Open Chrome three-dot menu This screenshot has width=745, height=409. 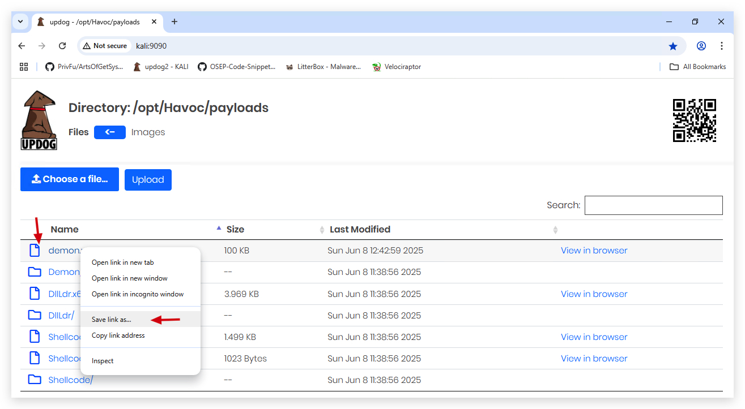click(x=722, y=46)
